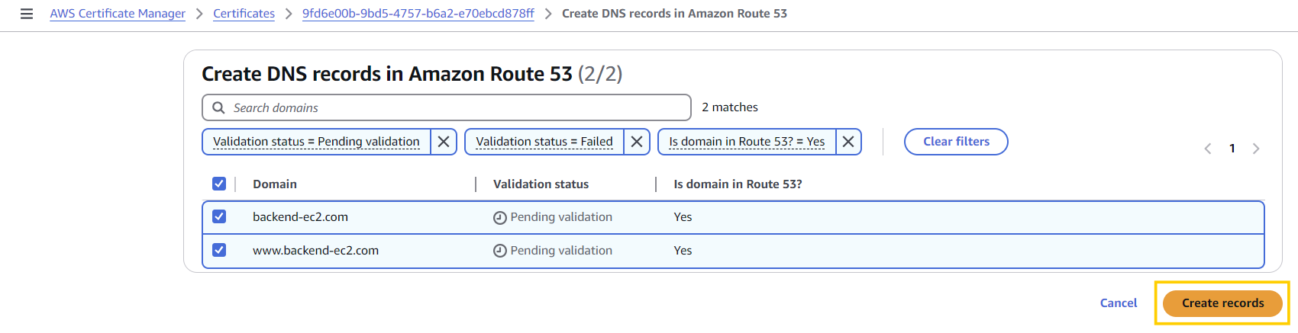Go to Certificates breadcrumb link
The height and width of the screenshot is (333, 1298).
coord(244,14)
